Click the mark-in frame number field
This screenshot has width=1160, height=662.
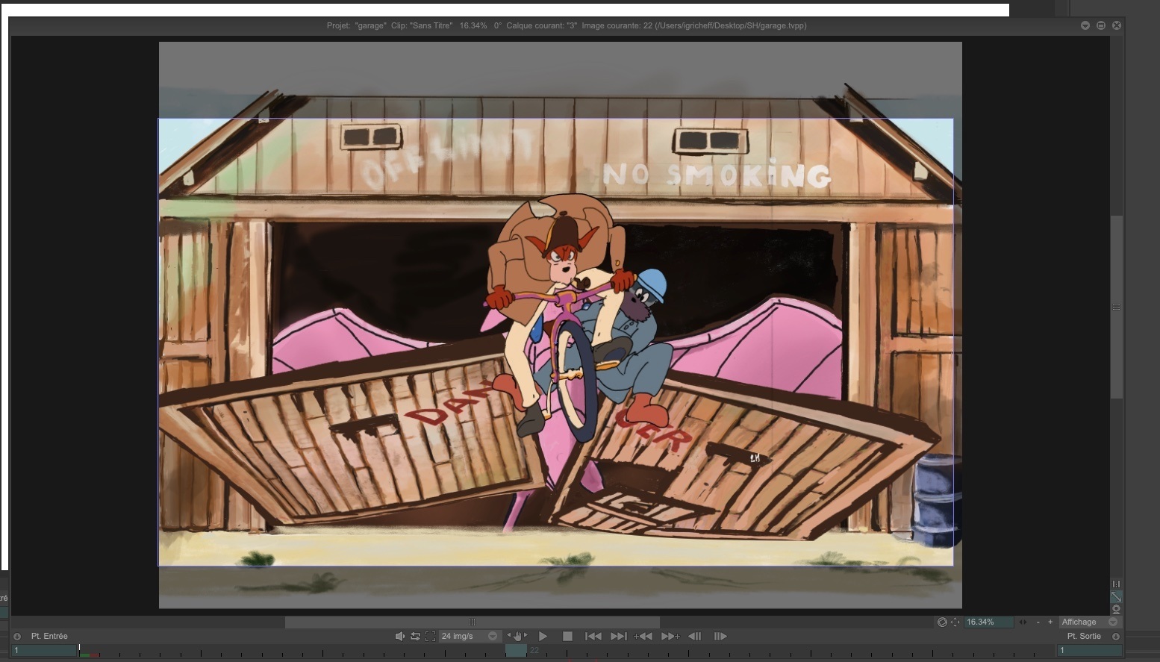[x=44, y=651]
